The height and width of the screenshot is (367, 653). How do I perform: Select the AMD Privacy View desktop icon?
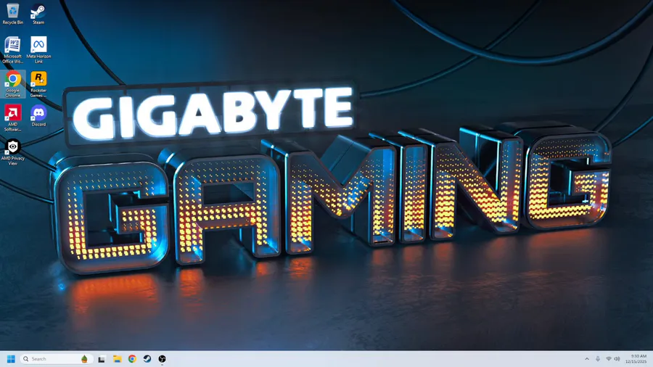coord(13,152)
